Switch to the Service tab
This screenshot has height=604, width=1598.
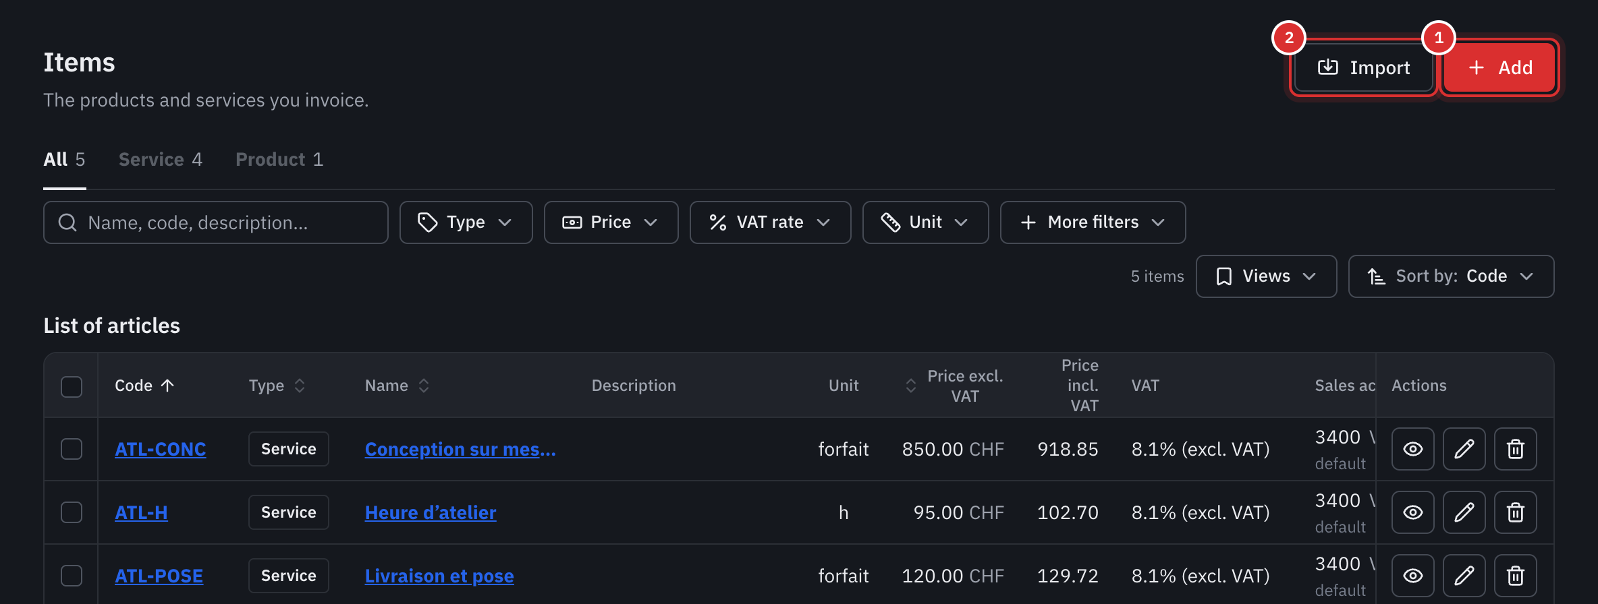pyautogui.click(x=161, y=160)
